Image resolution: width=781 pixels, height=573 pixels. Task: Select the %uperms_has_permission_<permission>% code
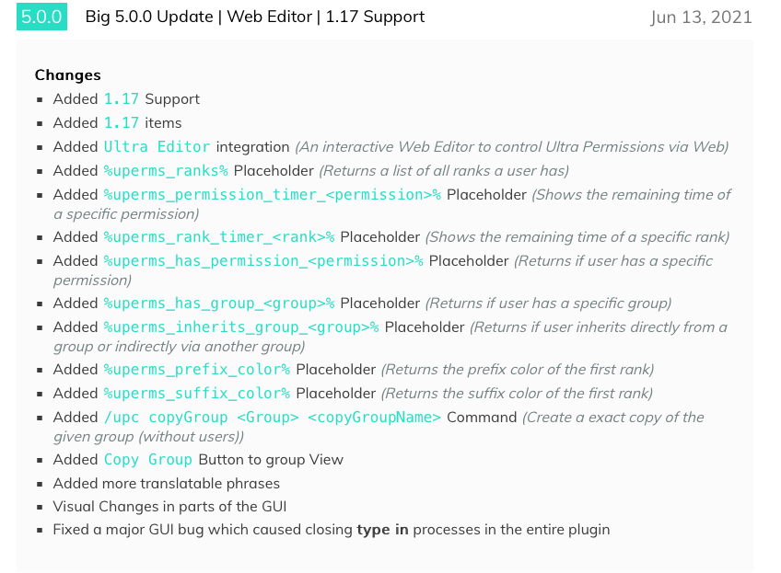pyautogui.click(x=263, y=260)
